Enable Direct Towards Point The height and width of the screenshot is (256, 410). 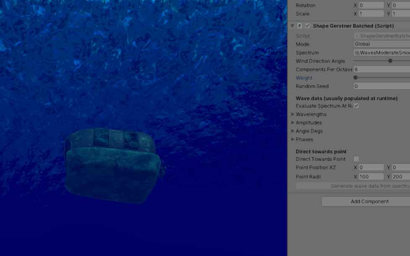point(356,159)
